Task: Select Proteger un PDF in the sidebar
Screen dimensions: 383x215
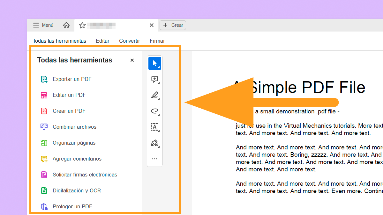Action: click(x=72, y=206)
